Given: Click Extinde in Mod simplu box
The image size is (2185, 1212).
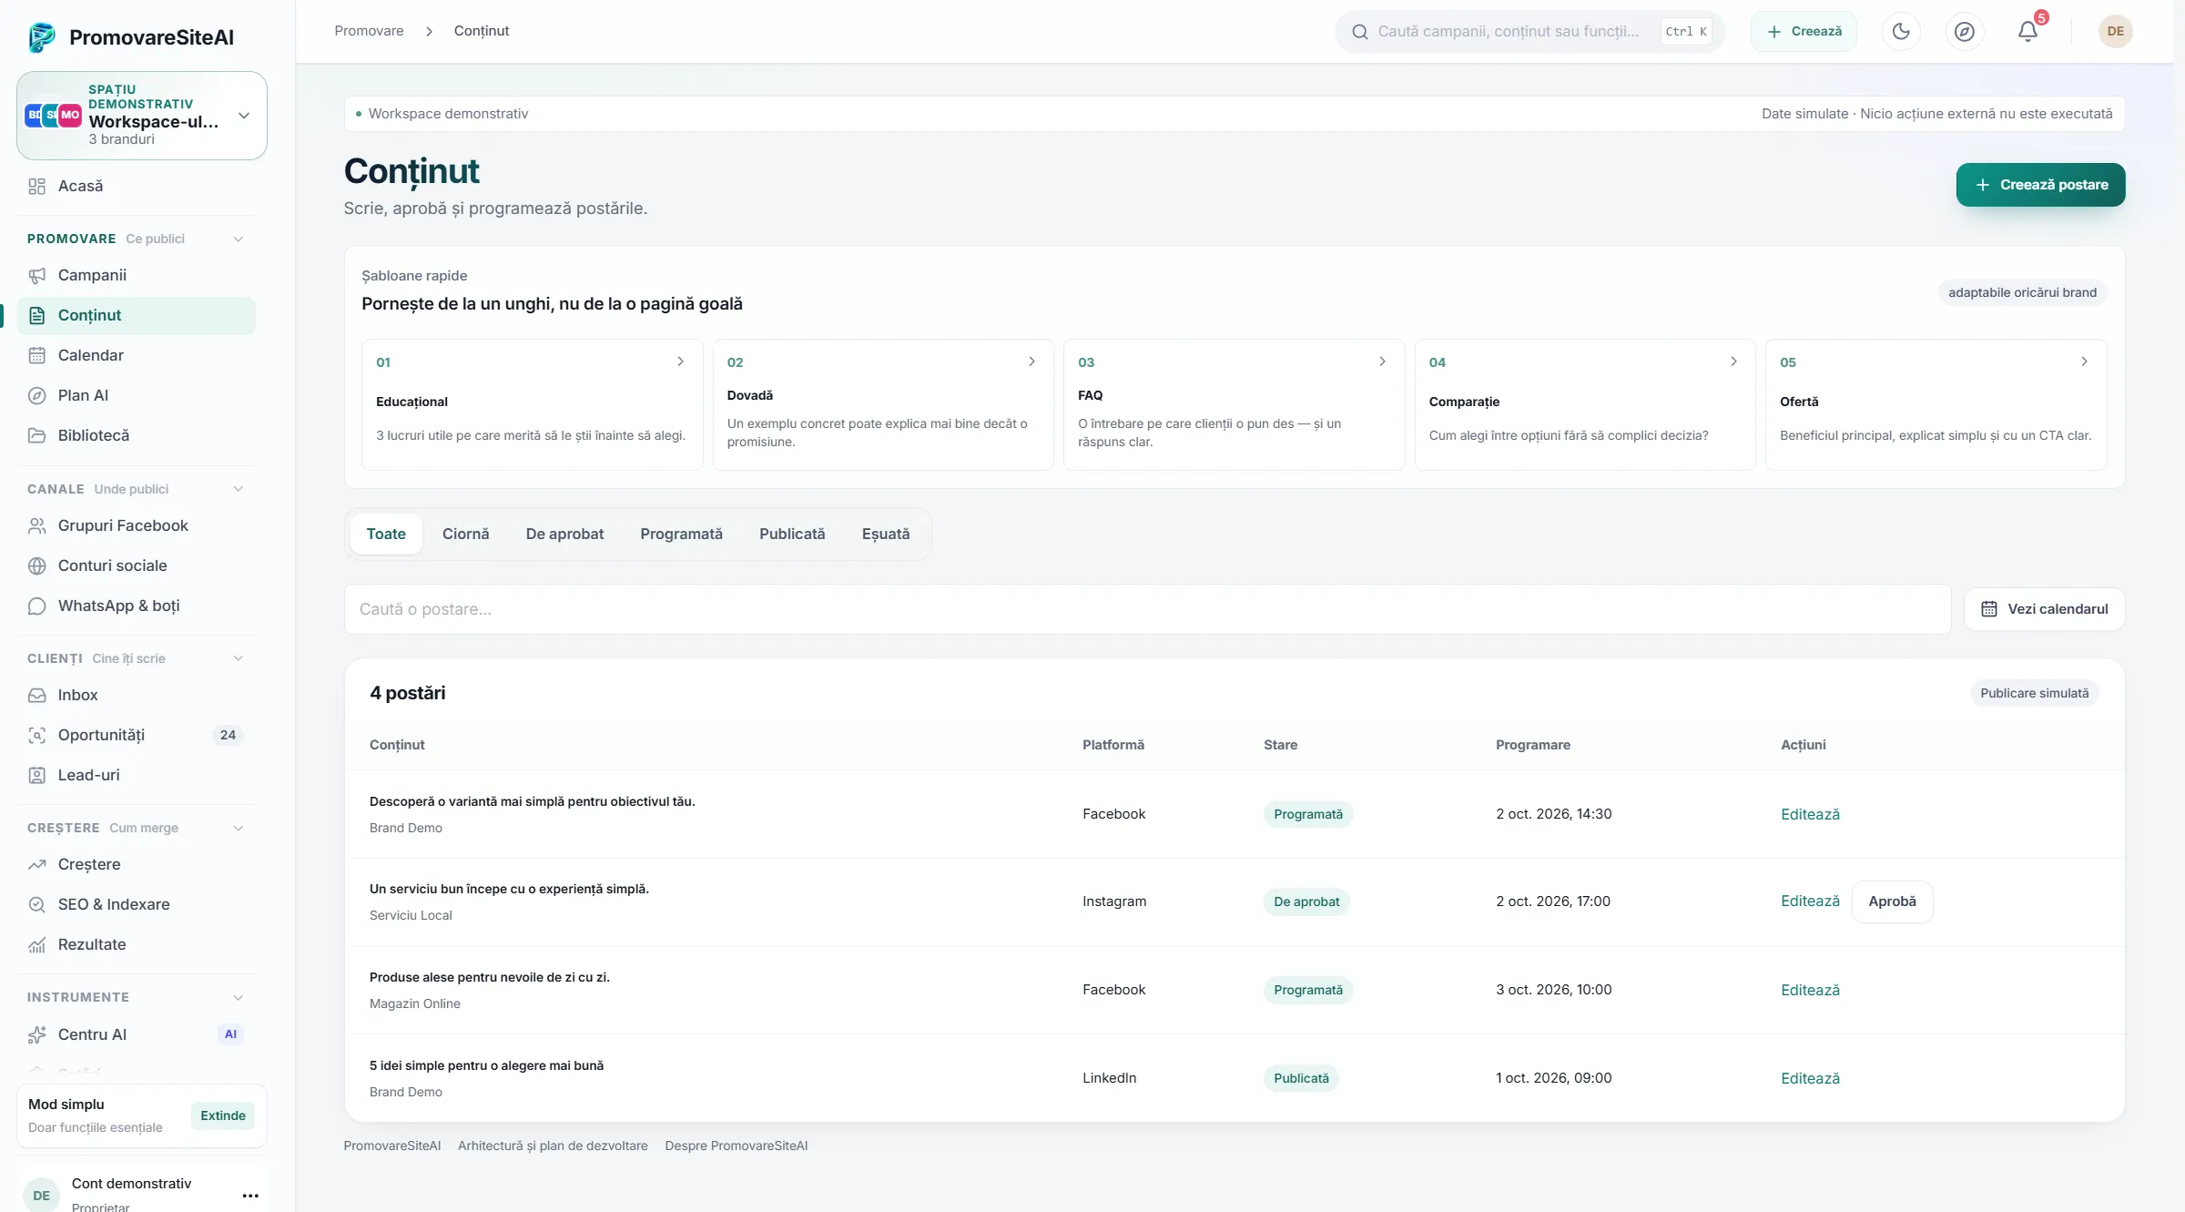Looking at the screenshot, I should click(x=223, y=1115).
